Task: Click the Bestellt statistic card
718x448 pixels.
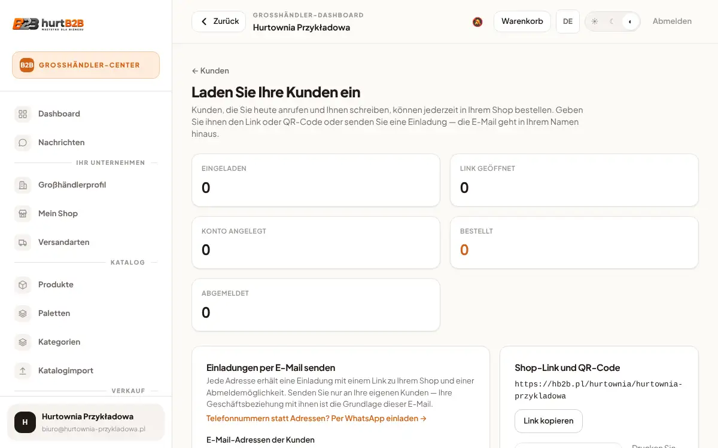Action: tap(574, 243)
